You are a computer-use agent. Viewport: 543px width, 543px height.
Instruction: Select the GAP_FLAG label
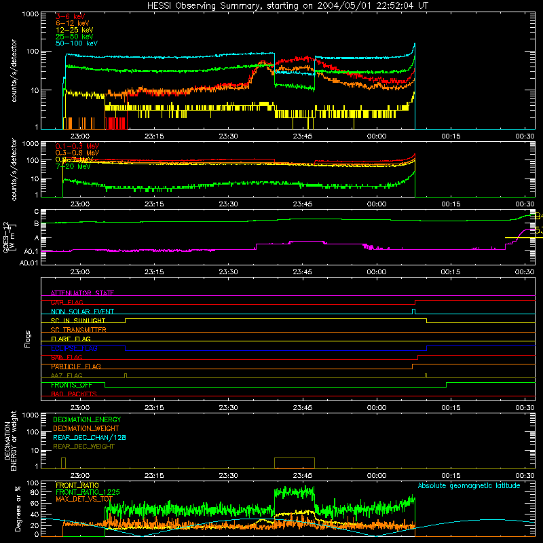tap(67, 302)
